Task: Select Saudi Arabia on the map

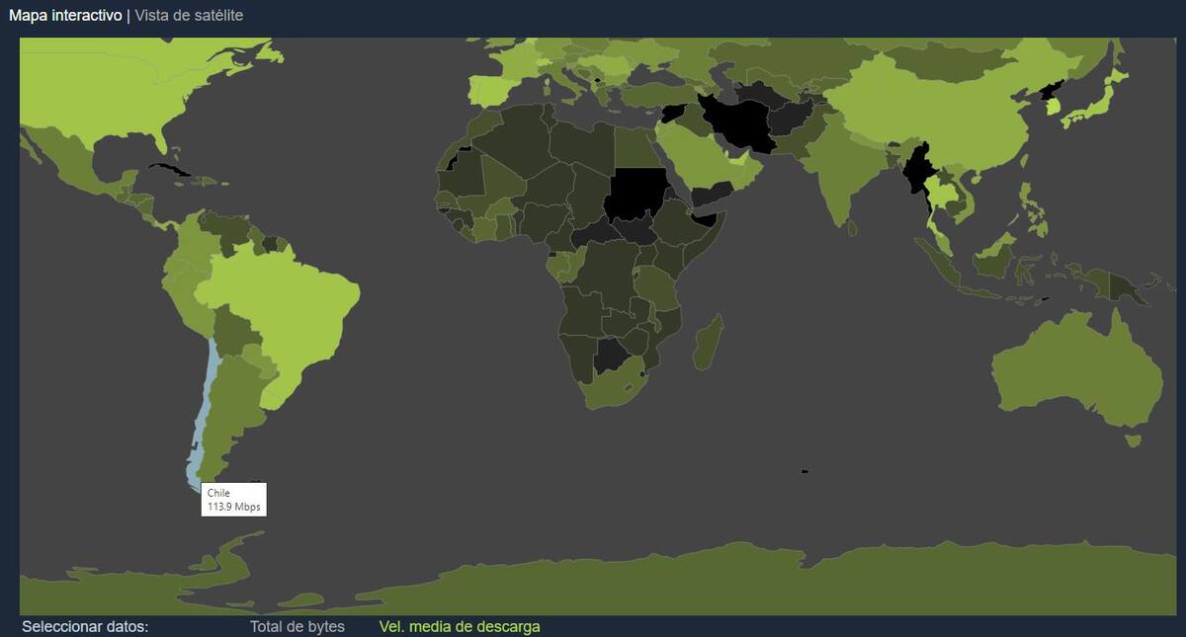Action: 697,156
